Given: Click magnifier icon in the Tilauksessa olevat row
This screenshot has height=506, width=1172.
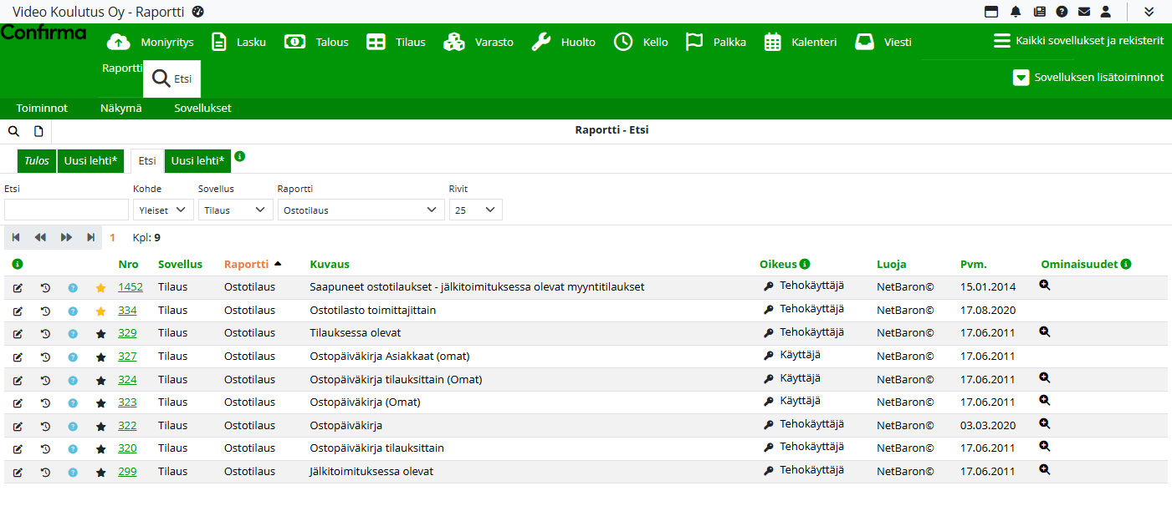Looking at the screenshot, I should pos(1044,331).
